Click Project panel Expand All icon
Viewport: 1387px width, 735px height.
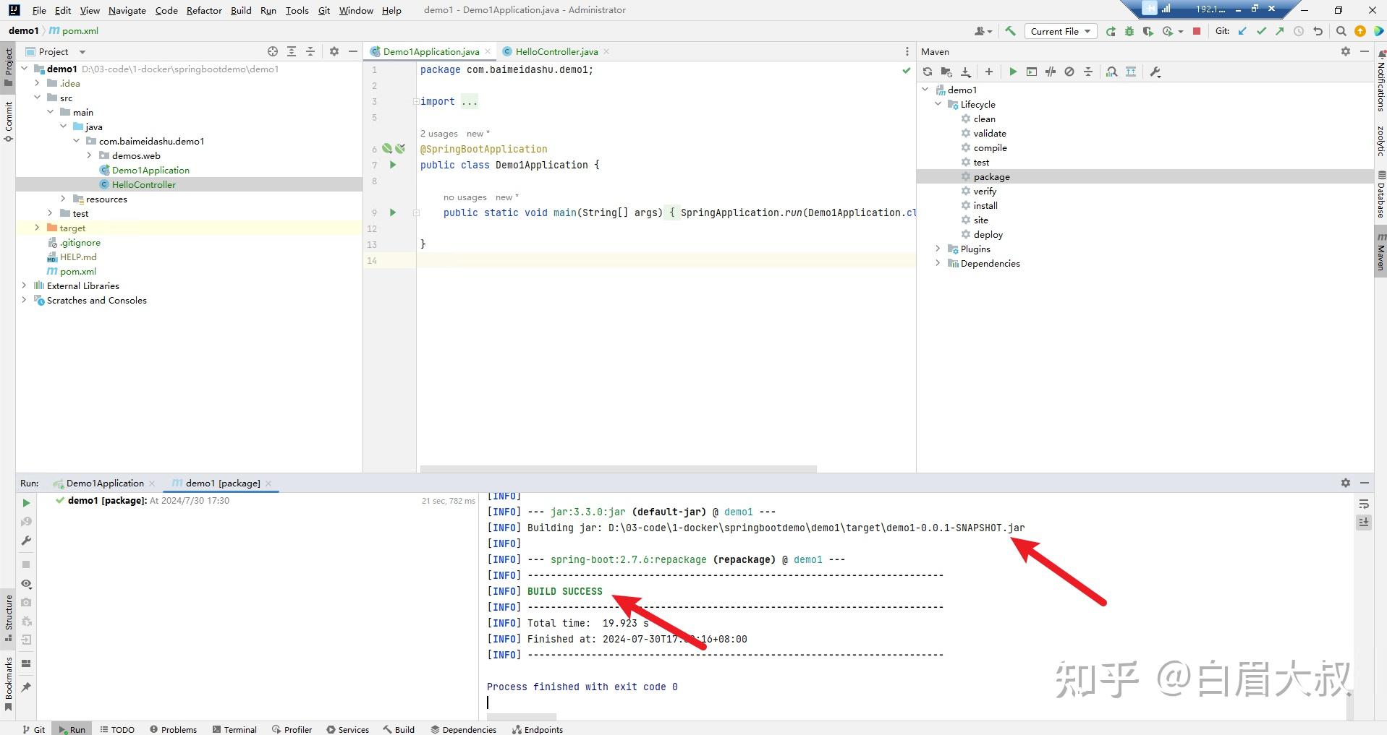point(292,51)
